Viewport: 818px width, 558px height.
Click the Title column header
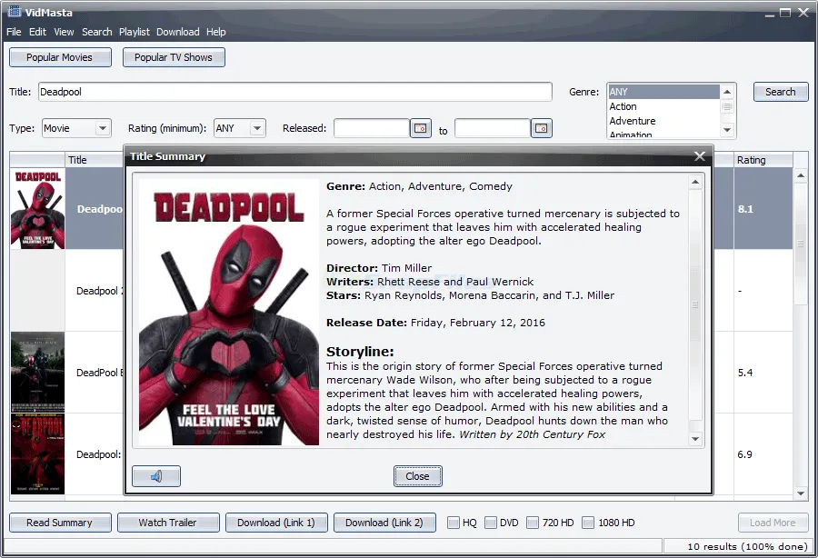95,160
